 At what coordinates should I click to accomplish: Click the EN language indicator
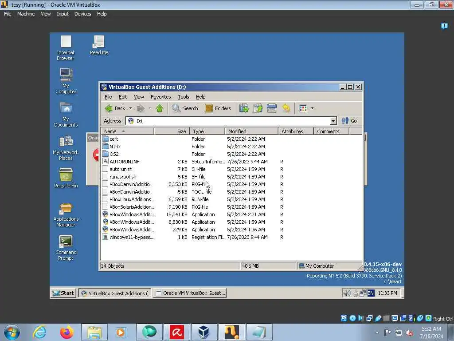tap(371, 293)
